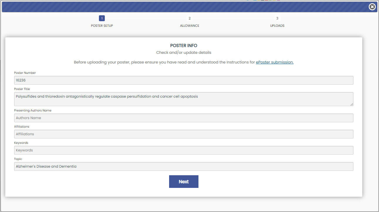This screenshot has width=379, height=212.
Task: Select the Keywords input field
Action: pyautogui.click(x=183, y=150)
